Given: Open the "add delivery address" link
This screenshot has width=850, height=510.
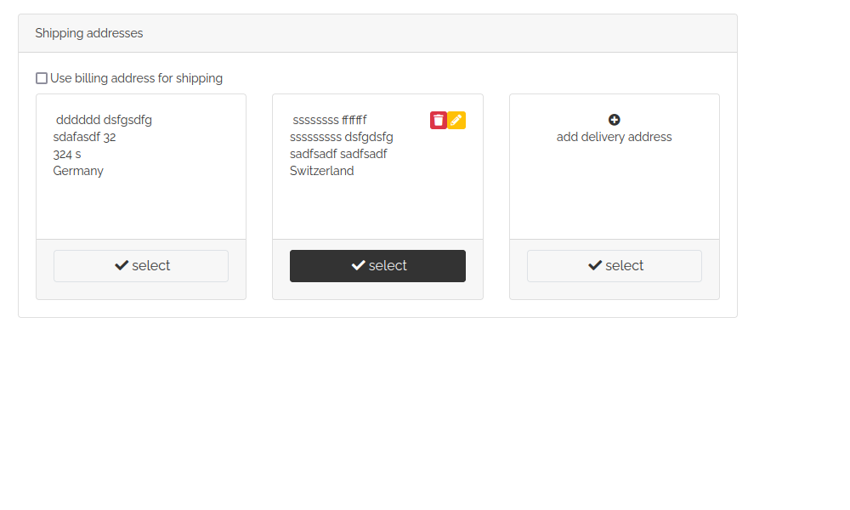Looking at the screenshot, I should pyautogui.click(x=615, y=137).
